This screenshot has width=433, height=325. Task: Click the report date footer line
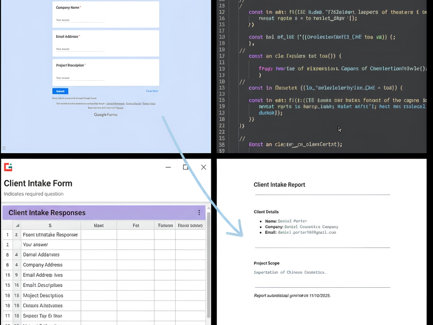pos(292,296)
